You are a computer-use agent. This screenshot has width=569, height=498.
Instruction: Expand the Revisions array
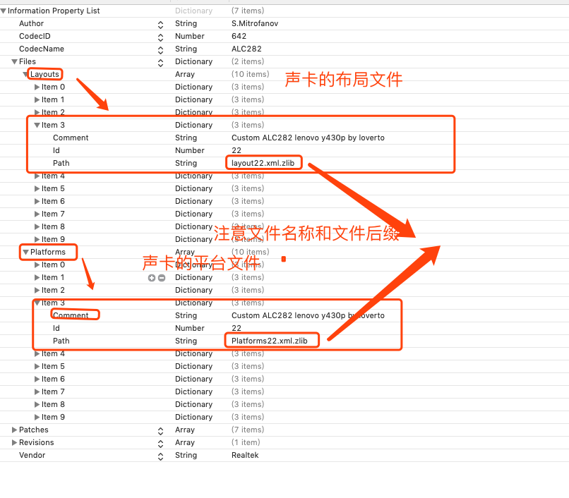16,442
